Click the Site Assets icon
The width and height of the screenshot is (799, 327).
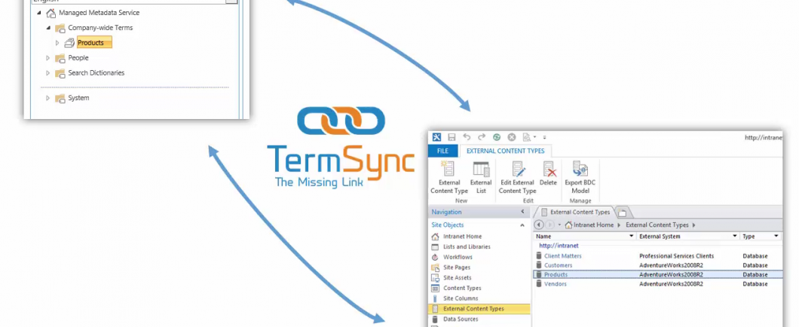[435, 277]
